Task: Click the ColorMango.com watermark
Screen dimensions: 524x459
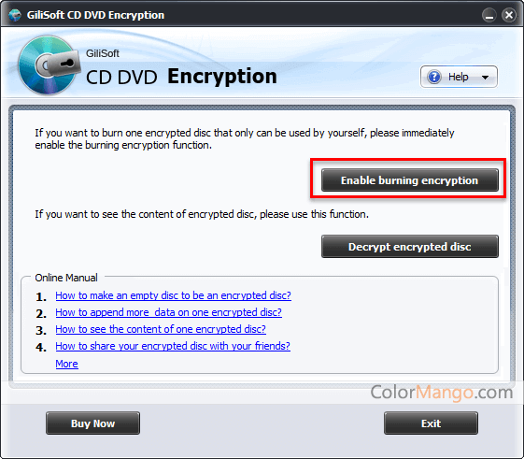Action: (x=441, y=393)
